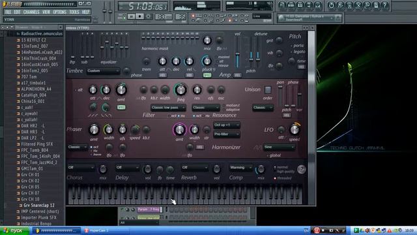
Task: Open the TOOLS menu
Action: 74,12
